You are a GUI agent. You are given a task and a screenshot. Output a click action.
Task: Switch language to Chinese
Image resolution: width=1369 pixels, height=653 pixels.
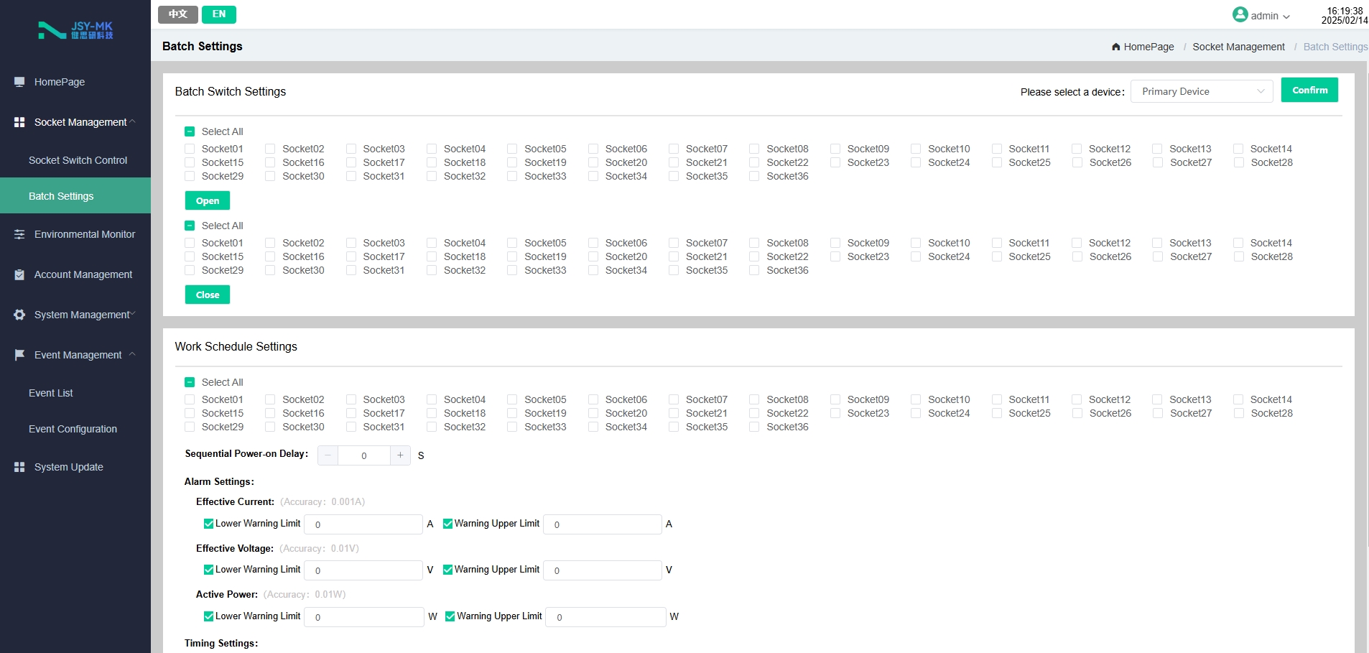click(178, 14)
